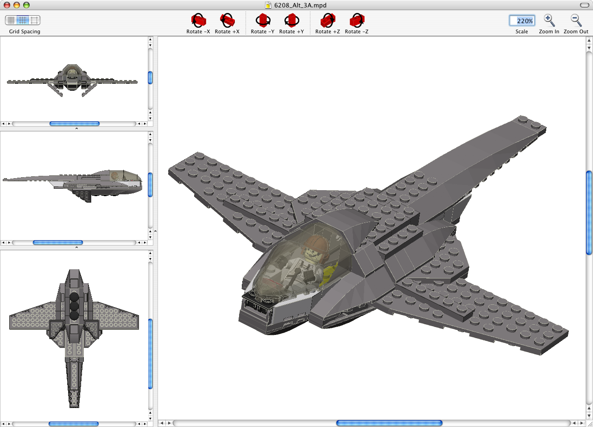Zoom In with magnifier icon
Viewport: 593px width, 427px height.
pos(549,20)
